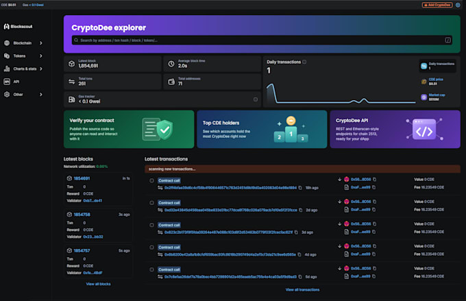Expand the Other menu chevron

click(x=41, y=95)
